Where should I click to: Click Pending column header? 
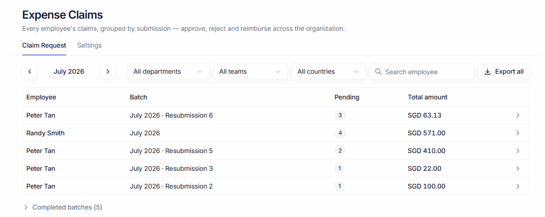[x=347, y=98]
